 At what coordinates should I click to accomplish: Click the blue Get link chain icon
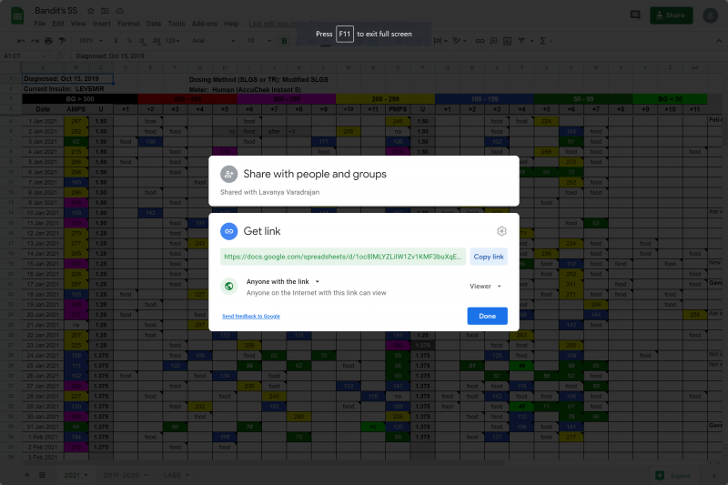pyautogui.click(x=228, y=231)
